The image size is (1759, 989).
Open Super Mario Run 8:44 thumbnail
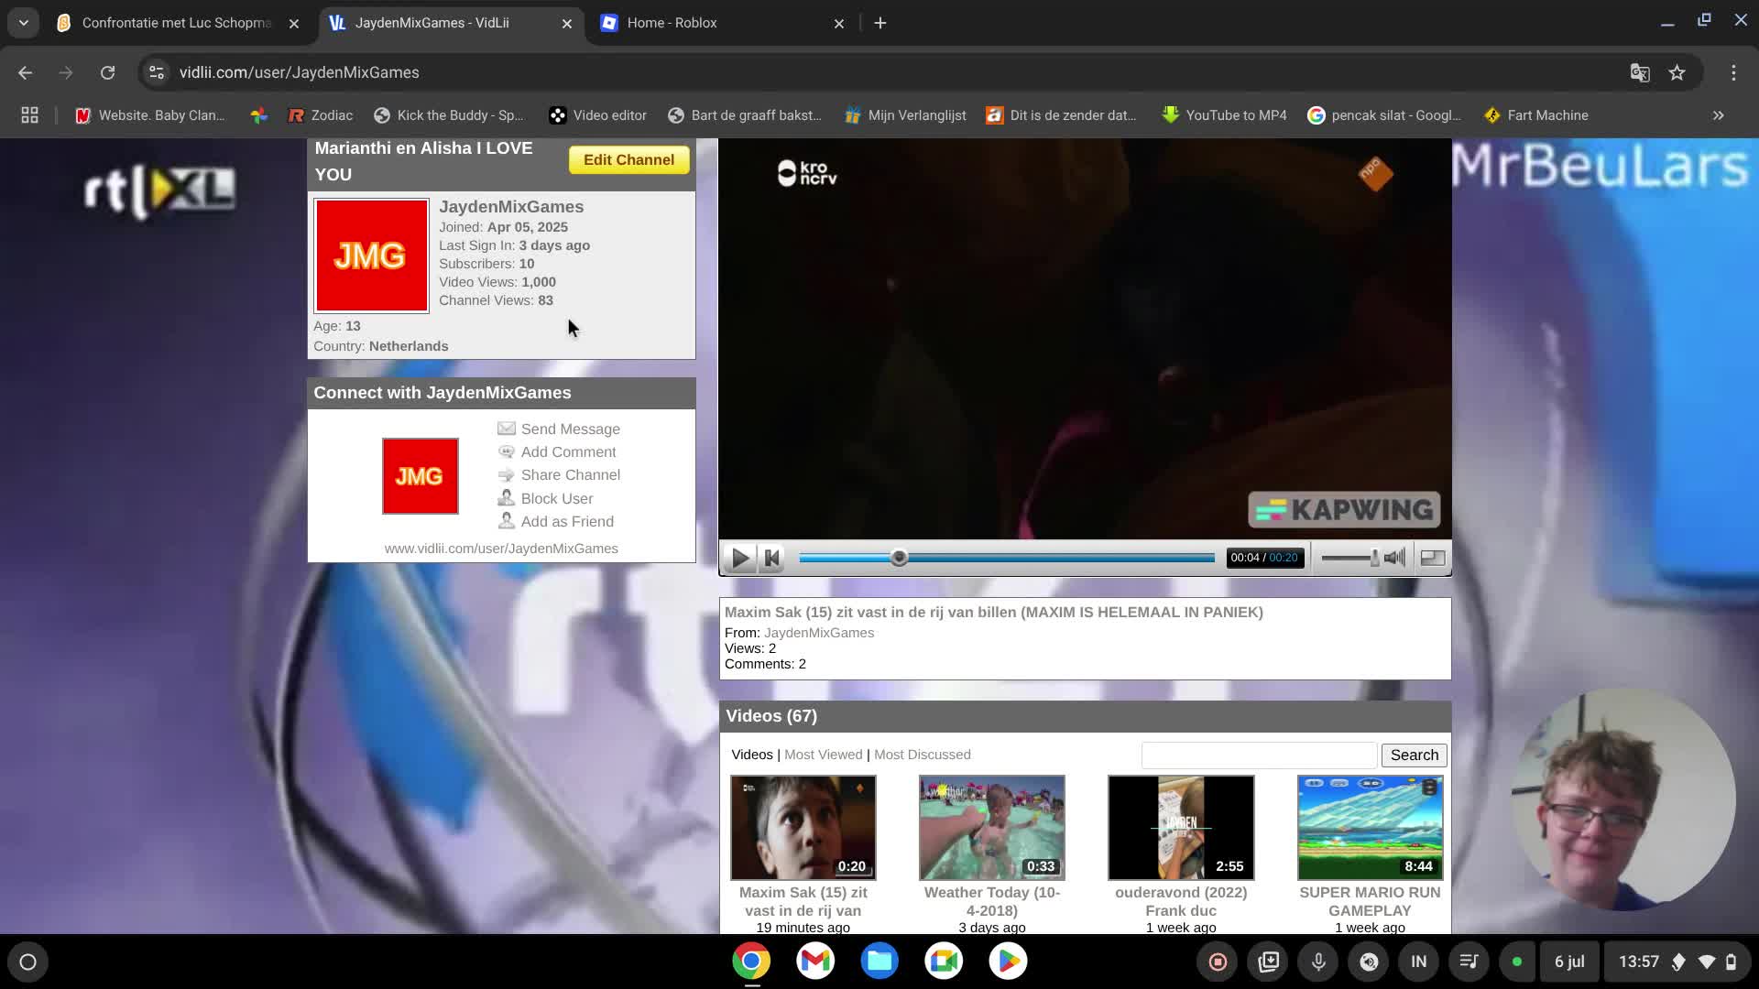point(1370,828)
